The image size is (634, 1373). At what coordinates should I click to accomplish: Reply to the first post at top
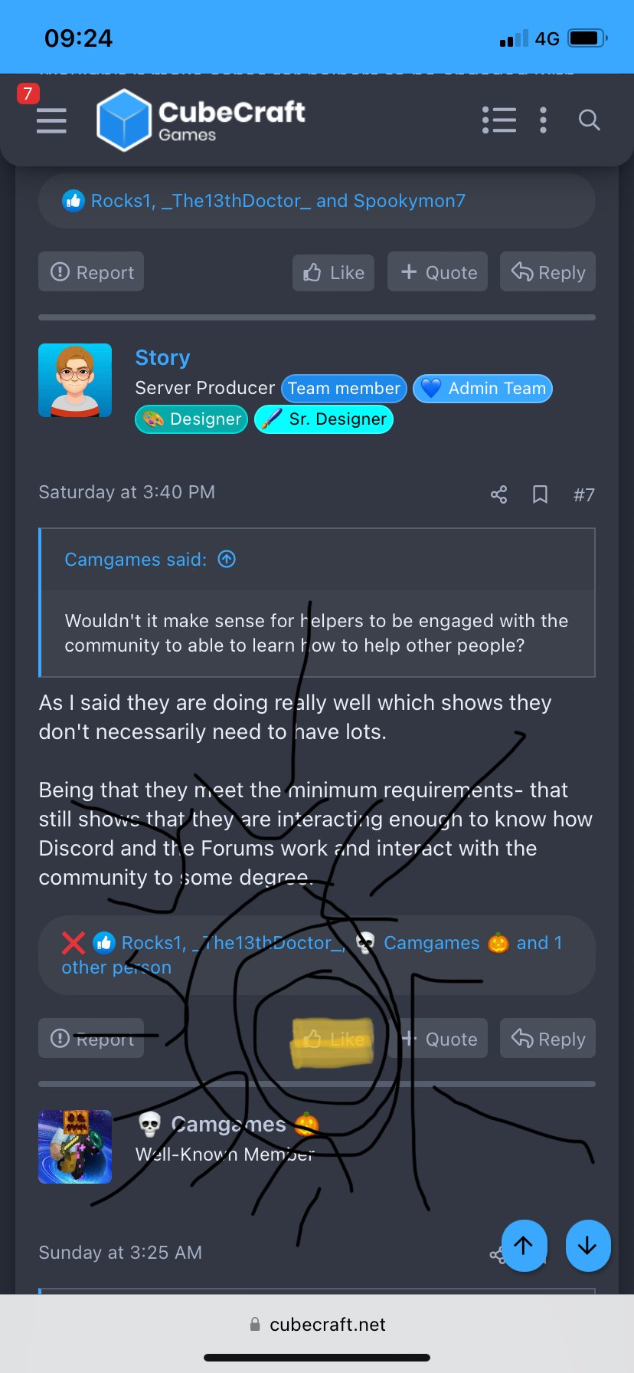pyautogui.click(x=547, y=272)
